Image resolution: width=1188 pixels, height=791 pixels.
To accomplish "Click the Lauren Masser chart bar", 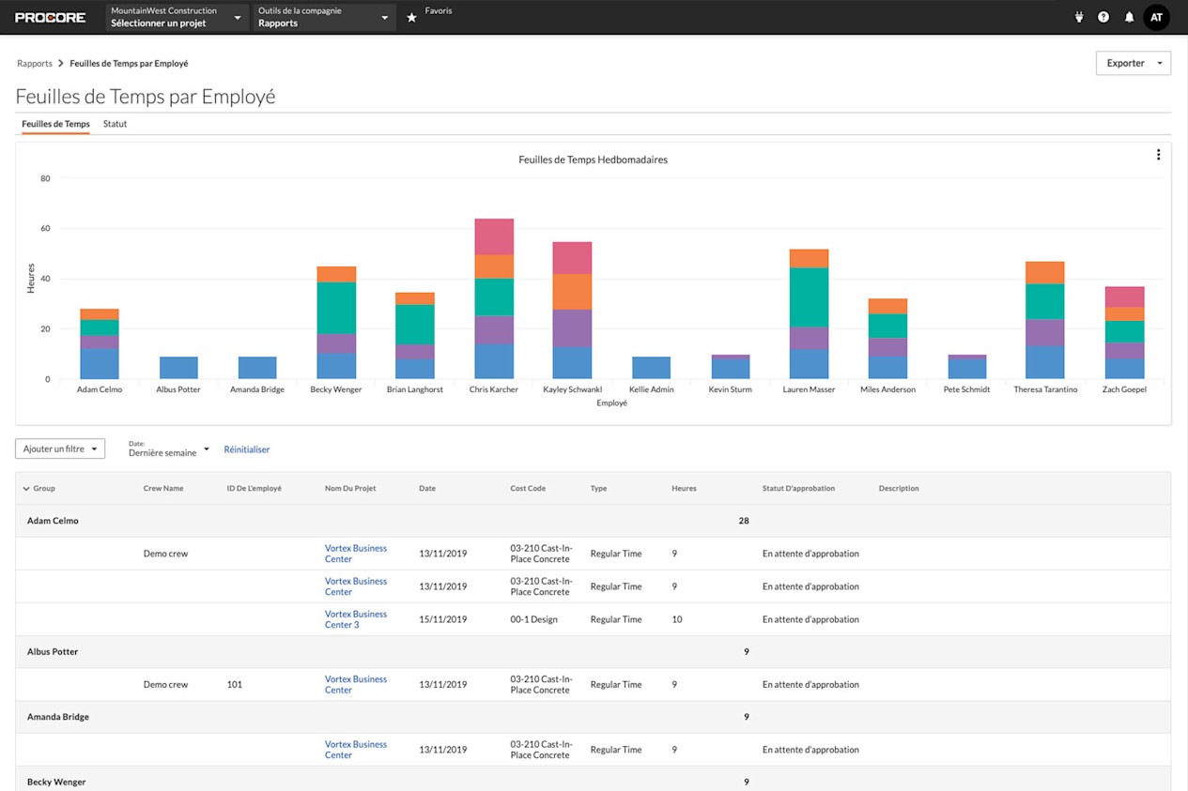I will (809, 314).
